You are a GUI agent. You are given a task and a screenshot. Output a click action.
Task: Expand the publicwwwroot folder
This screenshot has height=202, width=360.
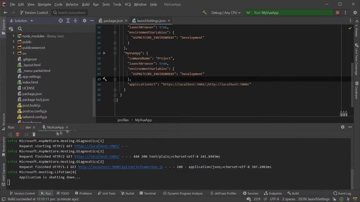click(x=13, y=47)
